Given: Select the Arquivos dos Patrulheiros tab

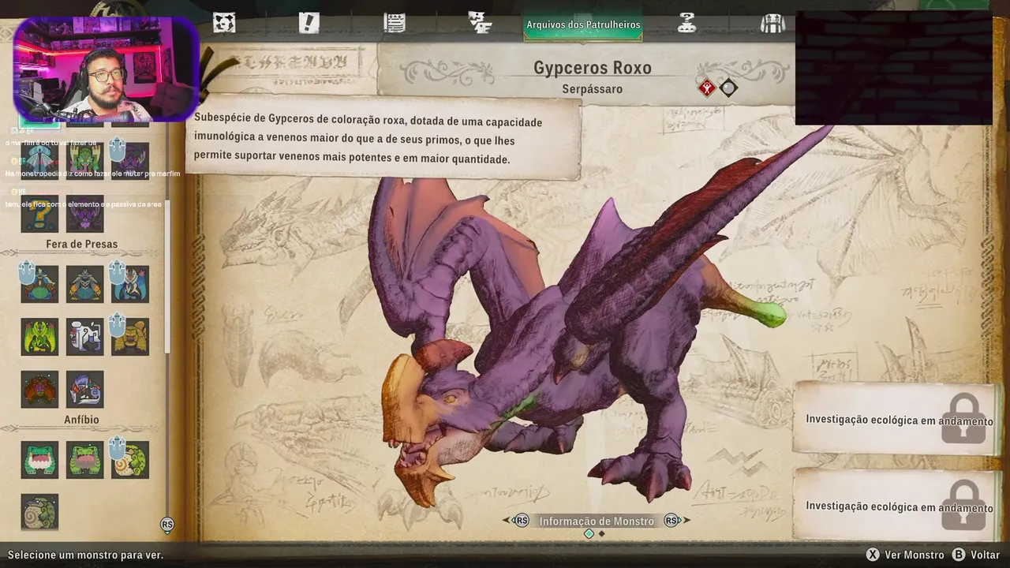Looking at the screenshot, I should 583,24.
